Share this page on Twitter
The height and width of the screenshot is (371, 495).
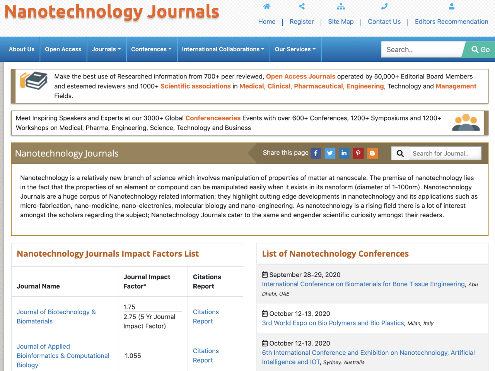[330, 153]
